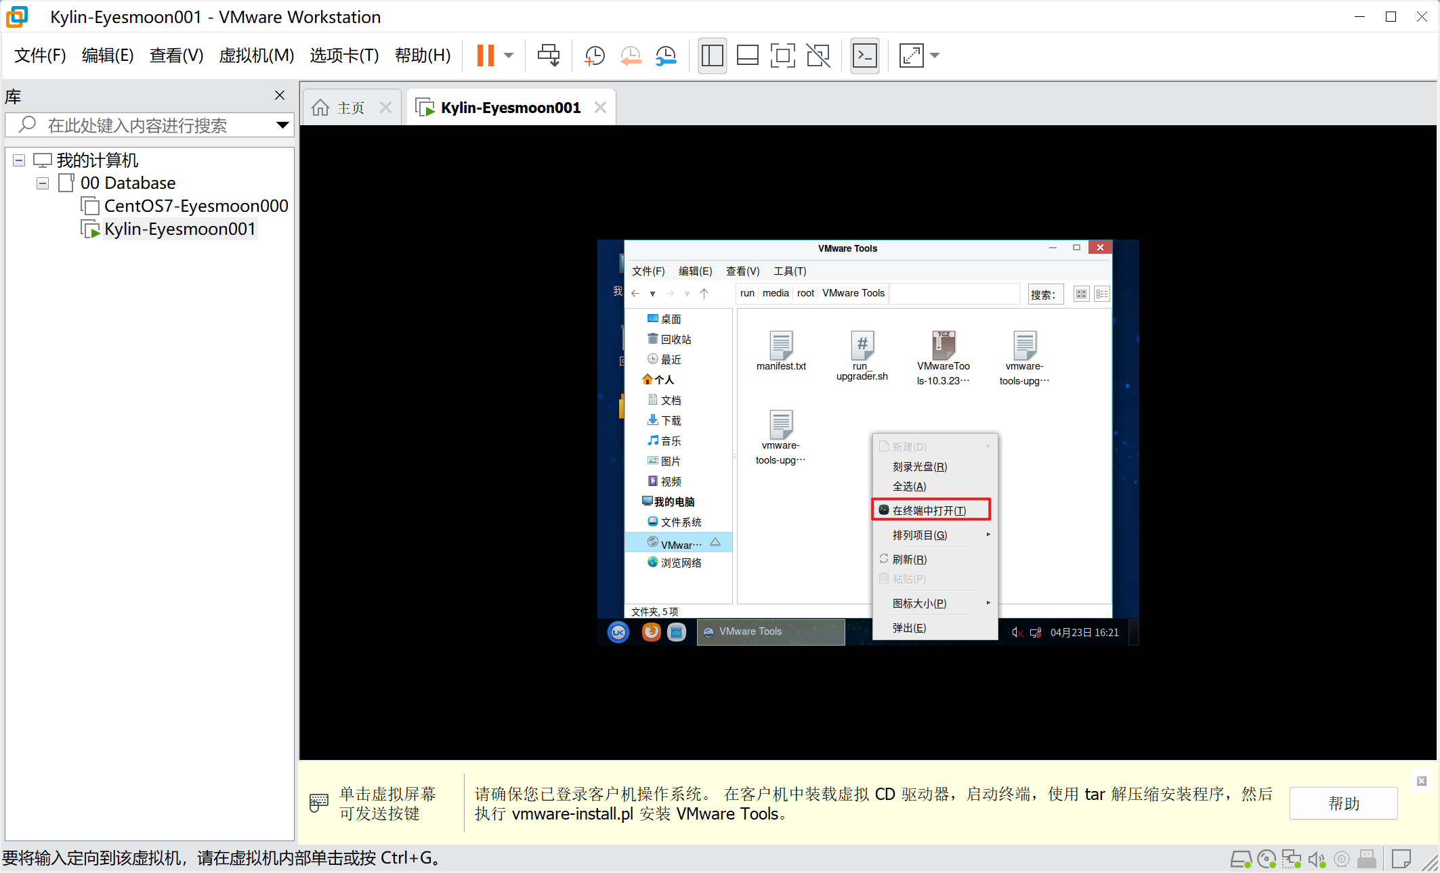Click the VMware Tools taskbar button
This screenshot has height=873, width=1440.
pyautogui.click(x=771, y=632)
